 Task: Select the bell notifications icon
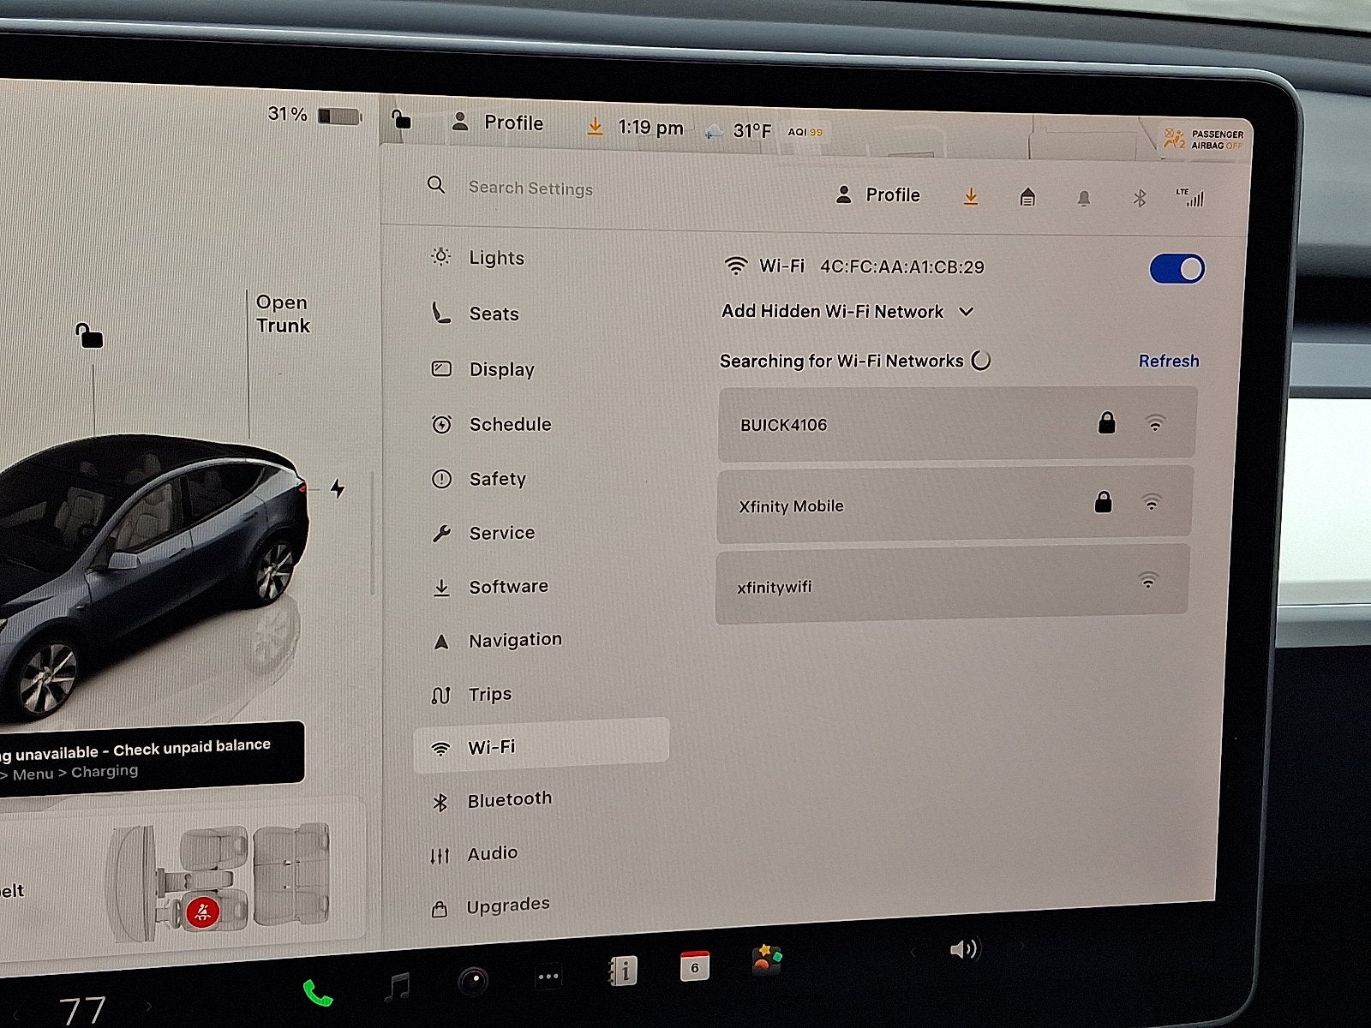1083,198
